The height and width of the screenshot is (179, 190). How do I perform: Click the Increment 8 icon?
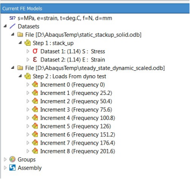[35, 151]
